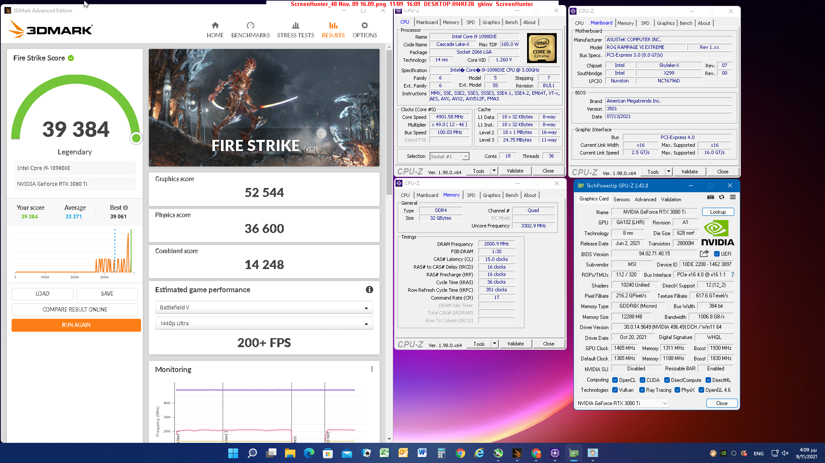Open the 1440p Ultra resolution dropdown

point(264,324)
